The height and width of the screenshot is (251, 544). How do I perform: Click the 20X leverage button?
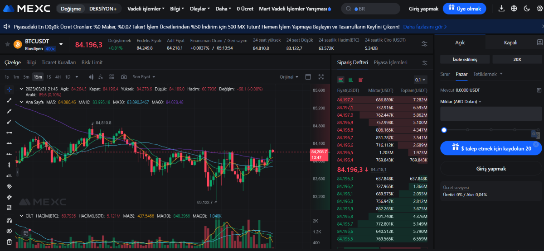[517, 59]
